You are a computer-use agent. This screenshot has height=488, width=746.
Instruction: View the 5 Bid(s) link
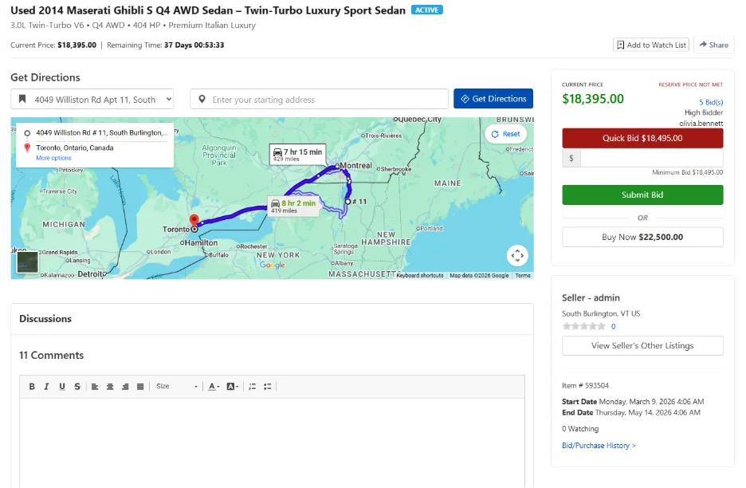(711, 102)
